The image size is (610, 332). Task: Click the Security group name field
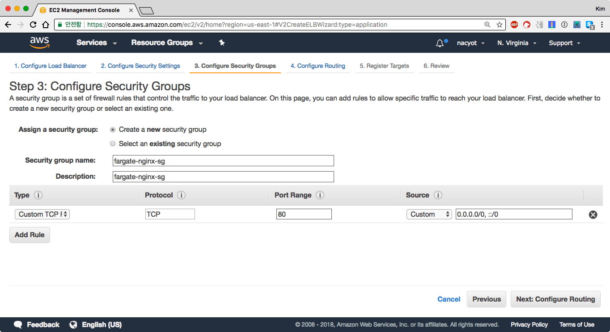[223, 161]
